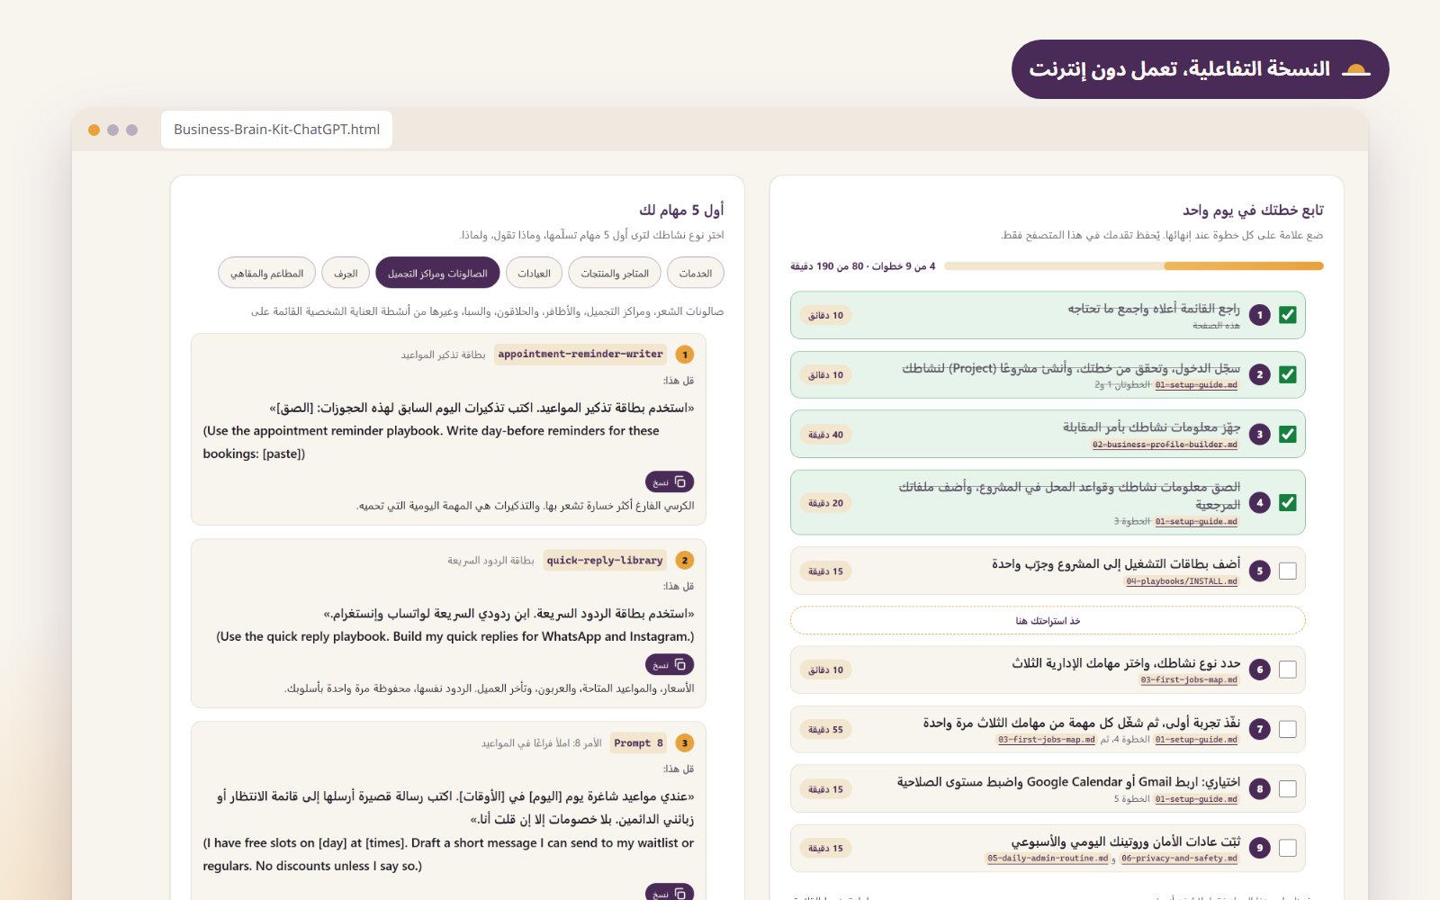Open 05-daily-admin-routine.md link in step 9
The width and height of the screenshot is (1440, 900).
[1048, 859]
